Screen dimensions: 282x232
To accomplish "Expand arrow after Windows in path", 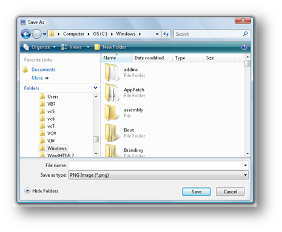I will point(139,34).
